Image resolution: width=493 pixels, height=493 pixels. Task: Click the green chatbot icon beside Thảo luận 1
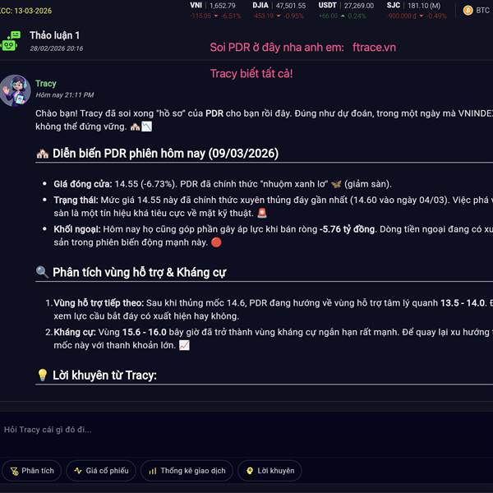[11, 41]
